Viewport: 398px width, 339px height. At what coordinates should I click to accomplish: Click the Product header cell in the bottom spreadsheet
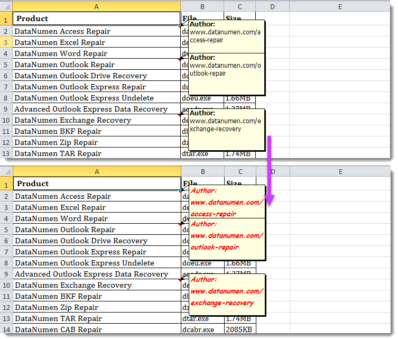pos(97,184)
